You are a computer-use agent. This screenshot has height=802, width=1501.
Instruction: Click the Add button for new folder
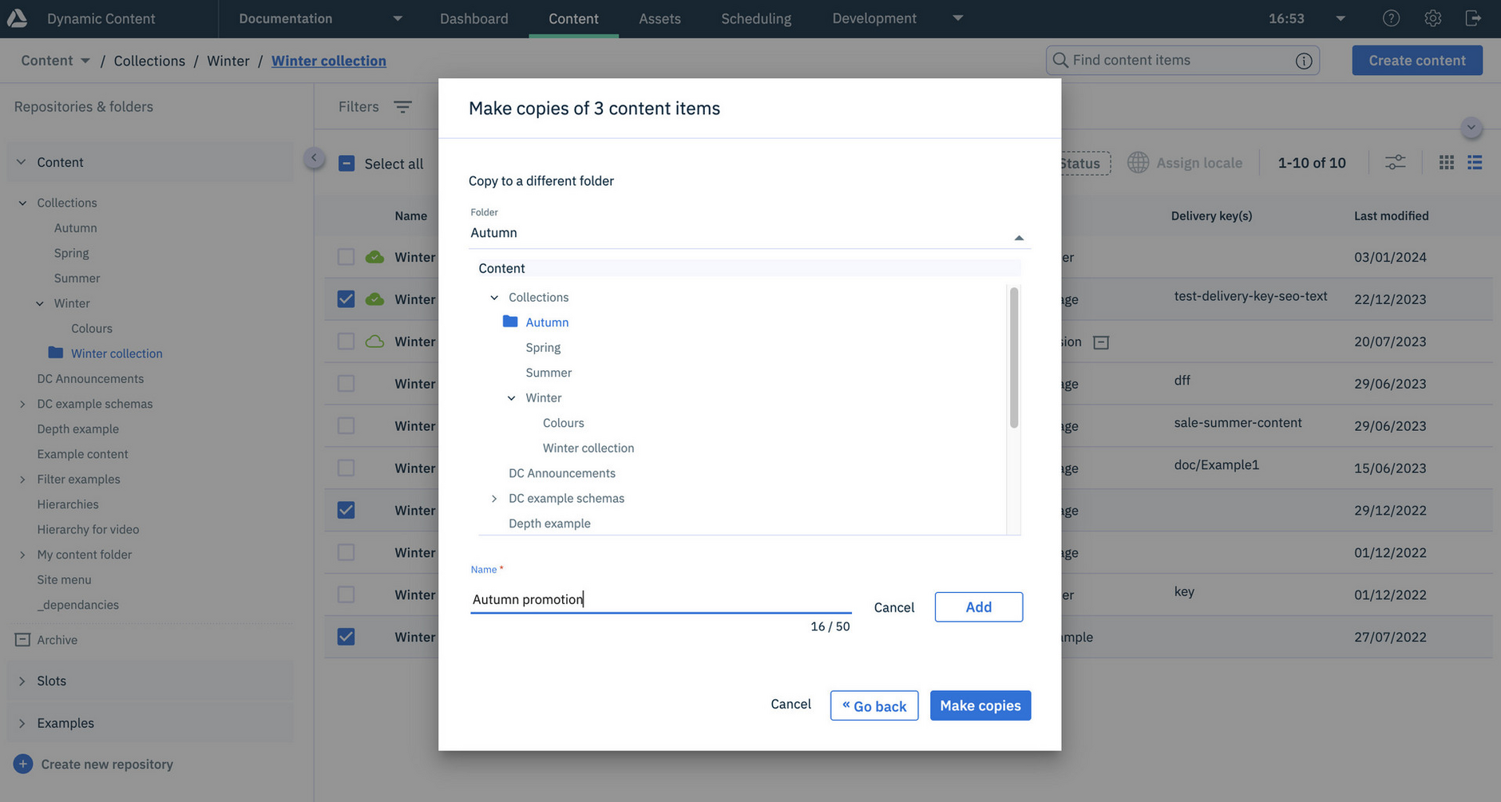click(x=978, y=607)
